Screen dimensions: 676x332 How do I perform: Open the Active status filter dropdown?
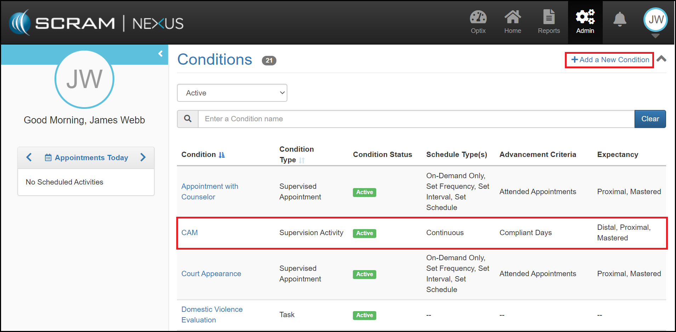(x=232, y=93)
